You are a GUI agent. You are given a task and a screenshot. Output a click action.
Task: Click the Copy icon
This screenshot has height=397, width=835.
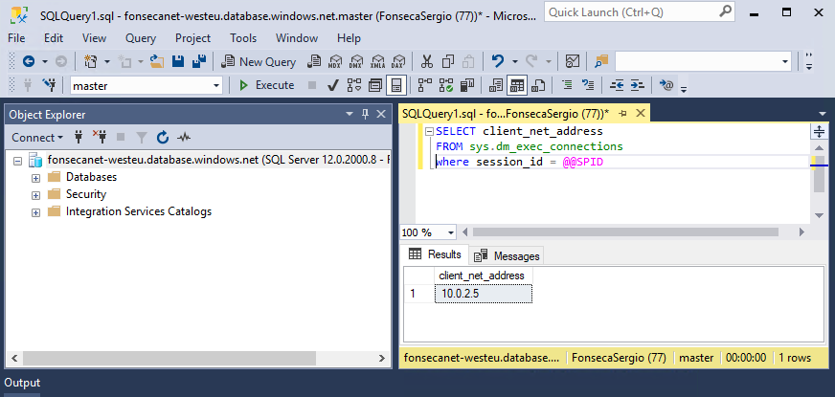[448, 62]
